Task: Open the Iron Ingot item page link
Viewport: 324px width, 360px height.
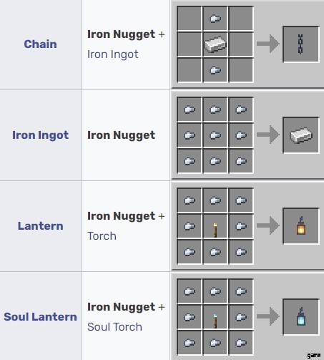Action: pyautogui.click(x=40, y=135)
